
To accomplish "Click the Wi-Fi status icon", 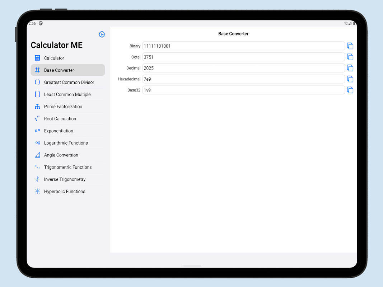I will [346, 23].
